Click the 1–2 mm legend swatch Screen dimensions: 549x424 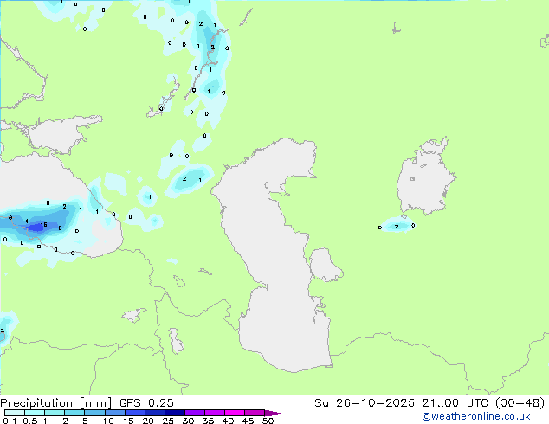[55, 413]
